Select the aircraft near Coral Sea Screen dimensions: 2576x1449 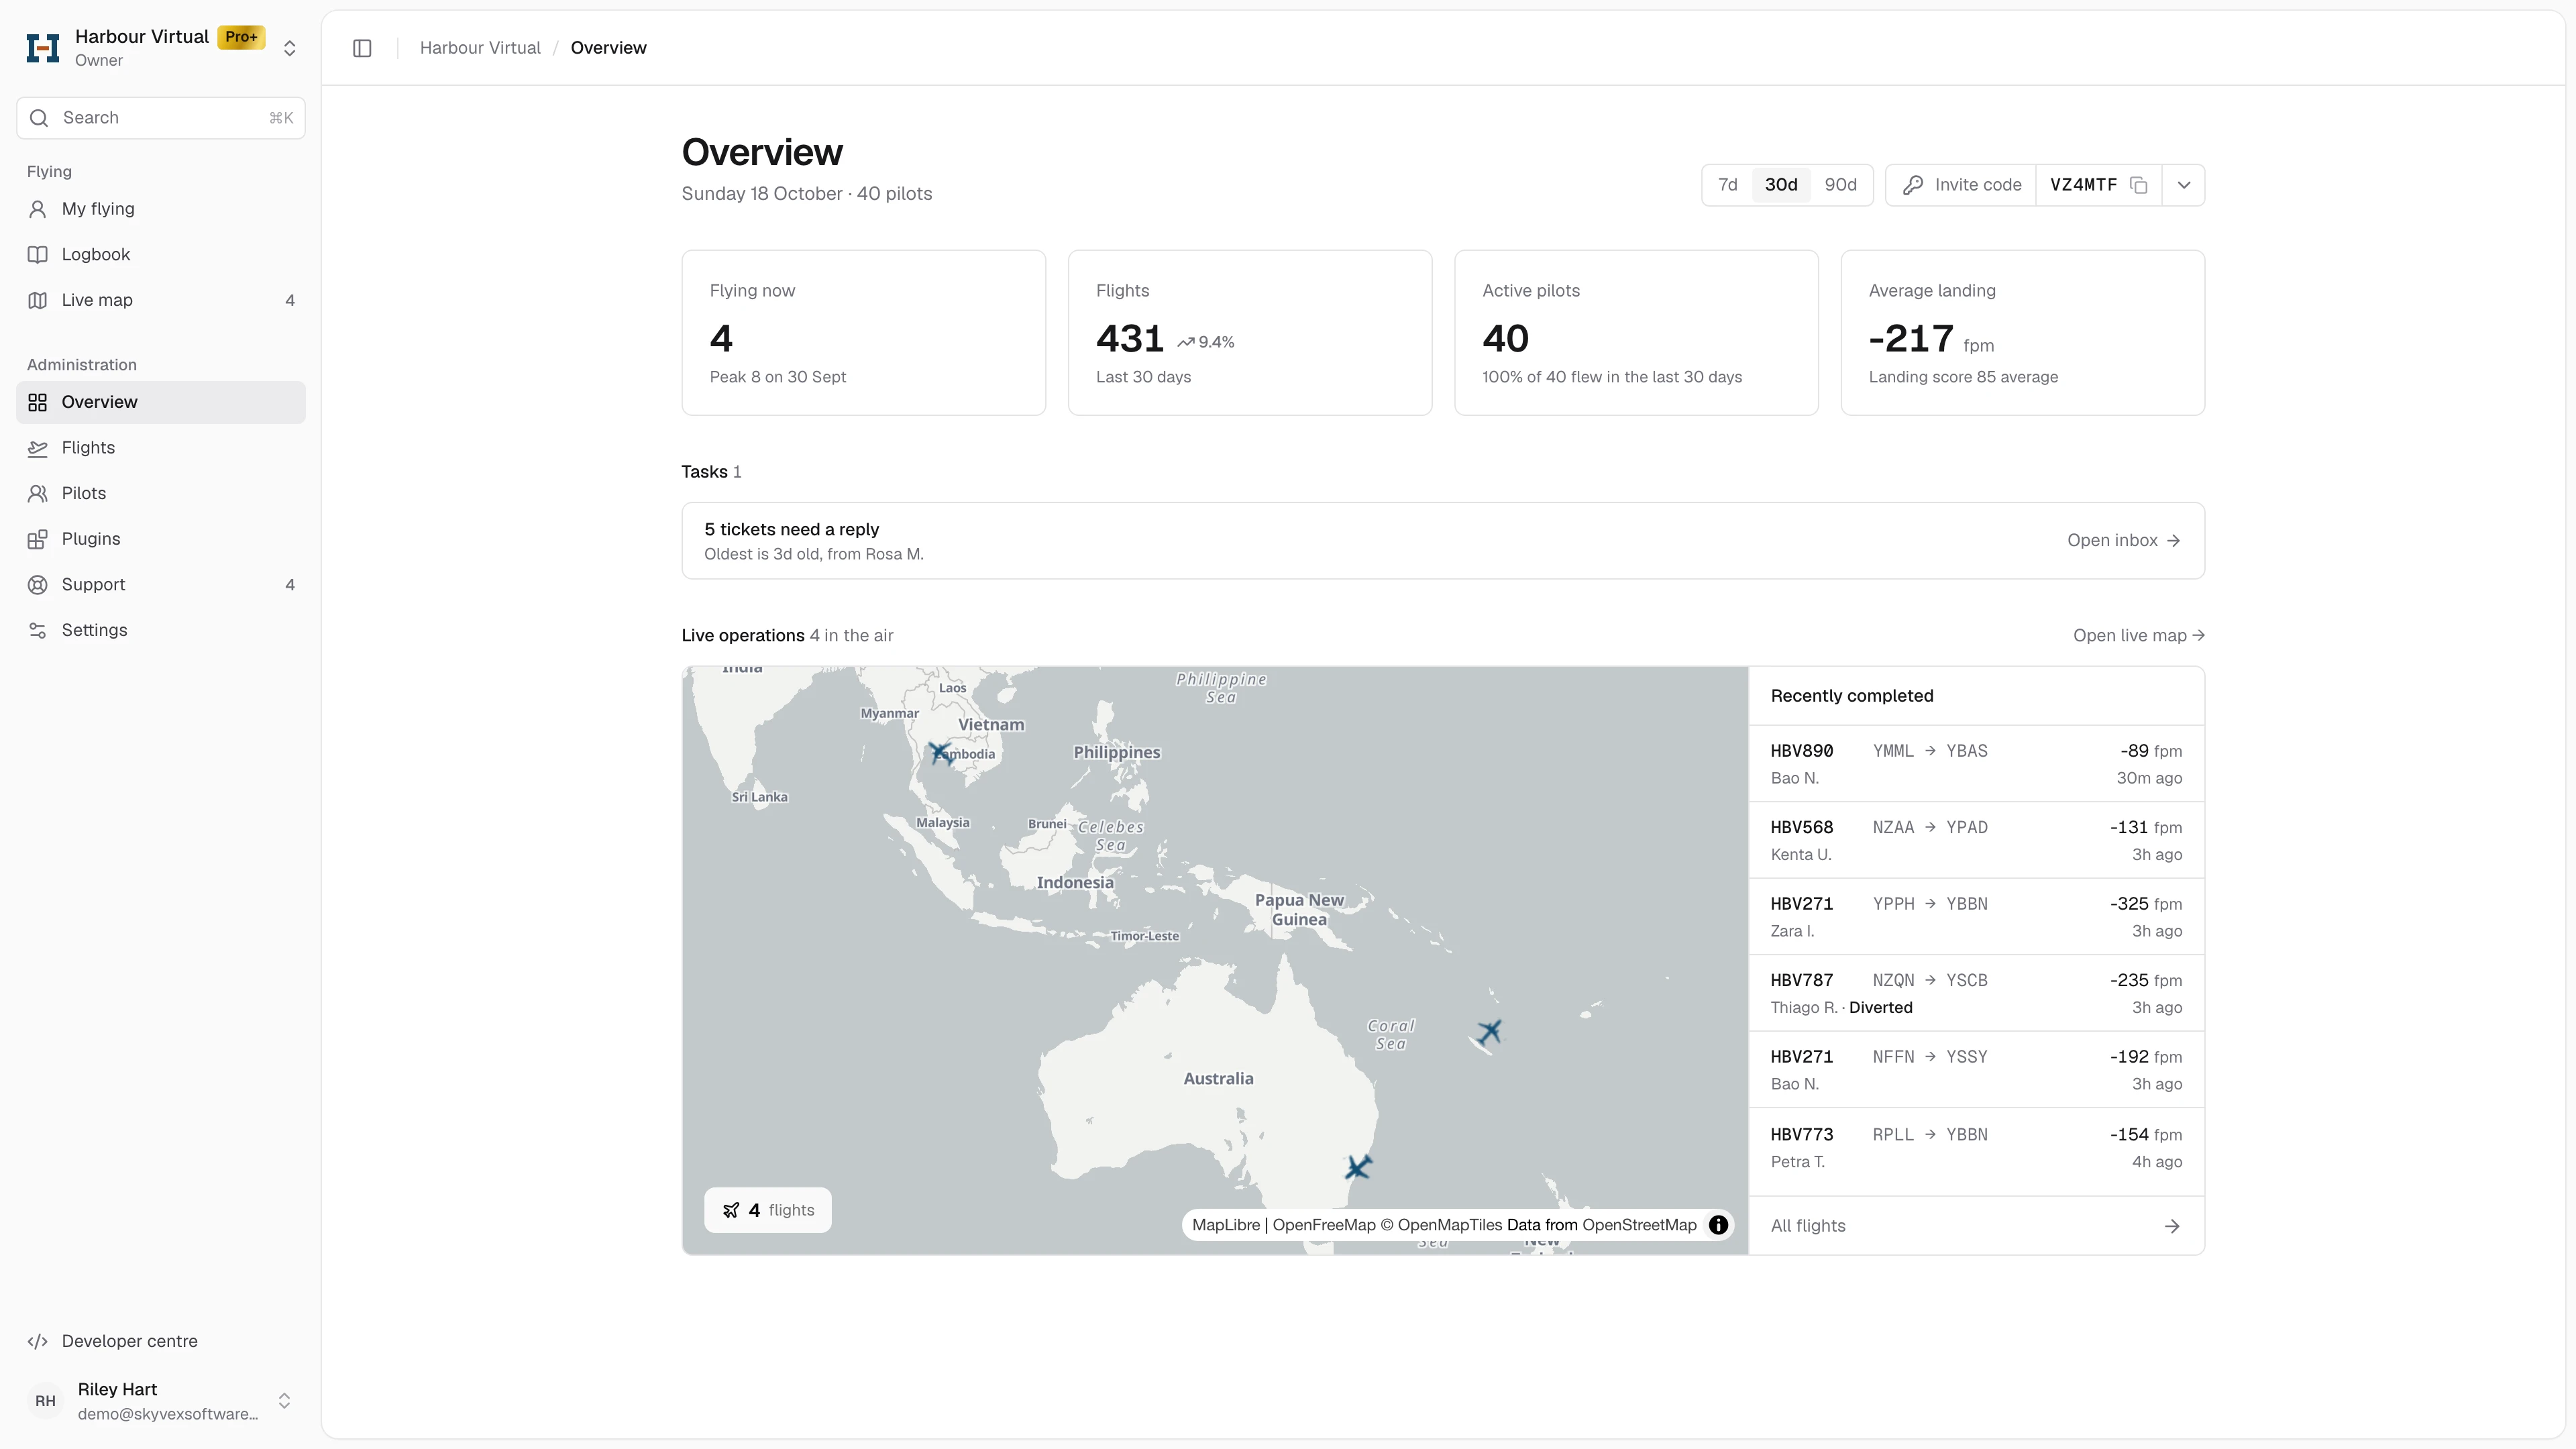point(1490,1031)
